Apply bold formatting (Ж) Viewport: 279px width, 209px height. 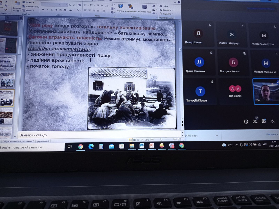[x=43, y=10]
